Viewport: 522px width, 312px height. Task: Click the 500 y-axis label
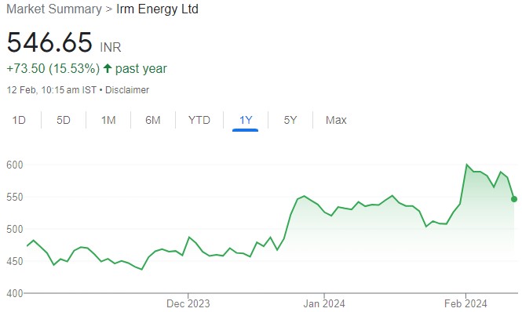coord(15,229)
